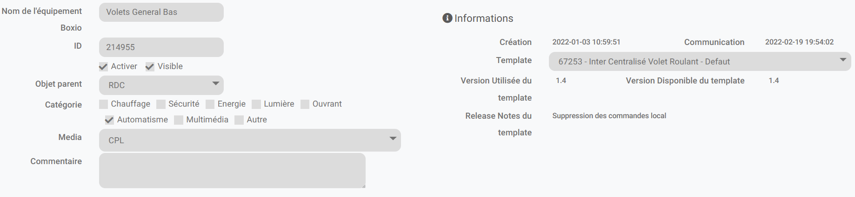
Task: Uncheck the Automatisme category checkbox
Action: [x=109, y=120]
